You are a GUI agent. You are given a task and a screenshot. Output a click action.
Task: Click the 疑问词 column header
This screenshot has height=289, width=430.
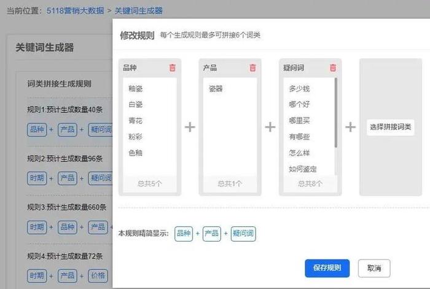coord(294,68)
